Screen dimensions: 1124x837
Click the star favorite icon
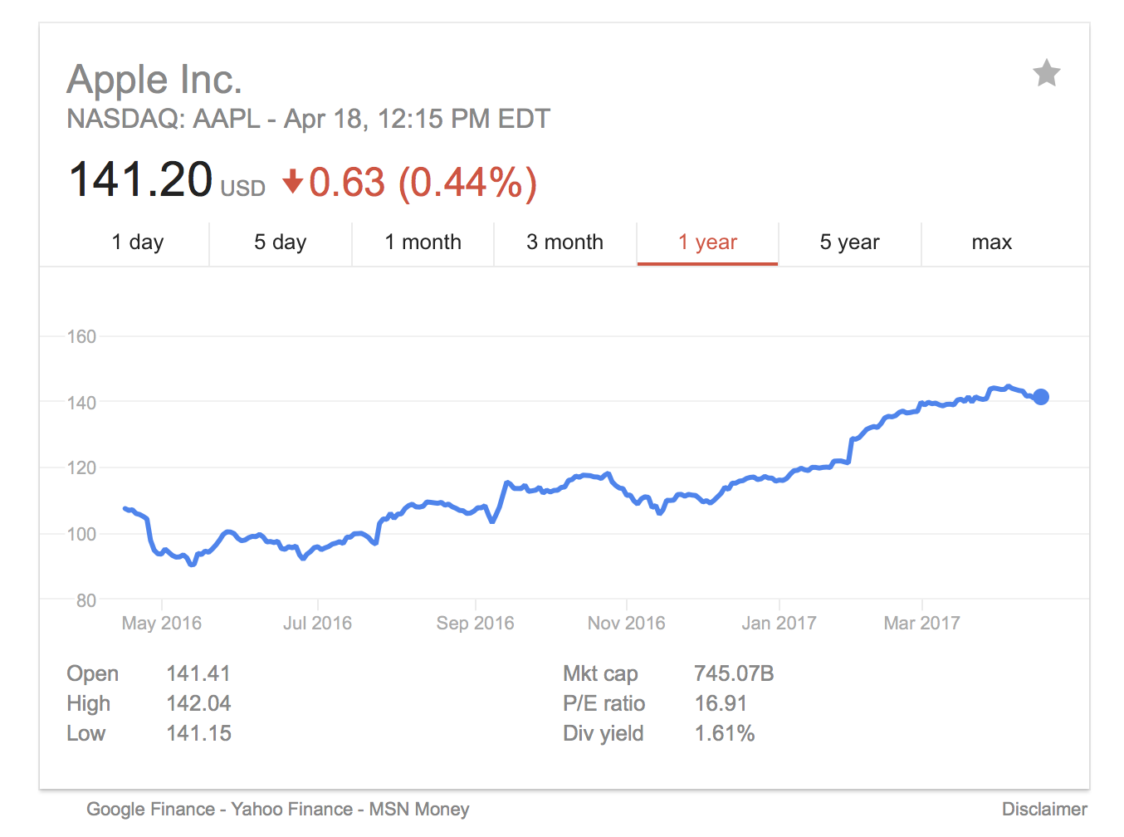pos(1046,73)
